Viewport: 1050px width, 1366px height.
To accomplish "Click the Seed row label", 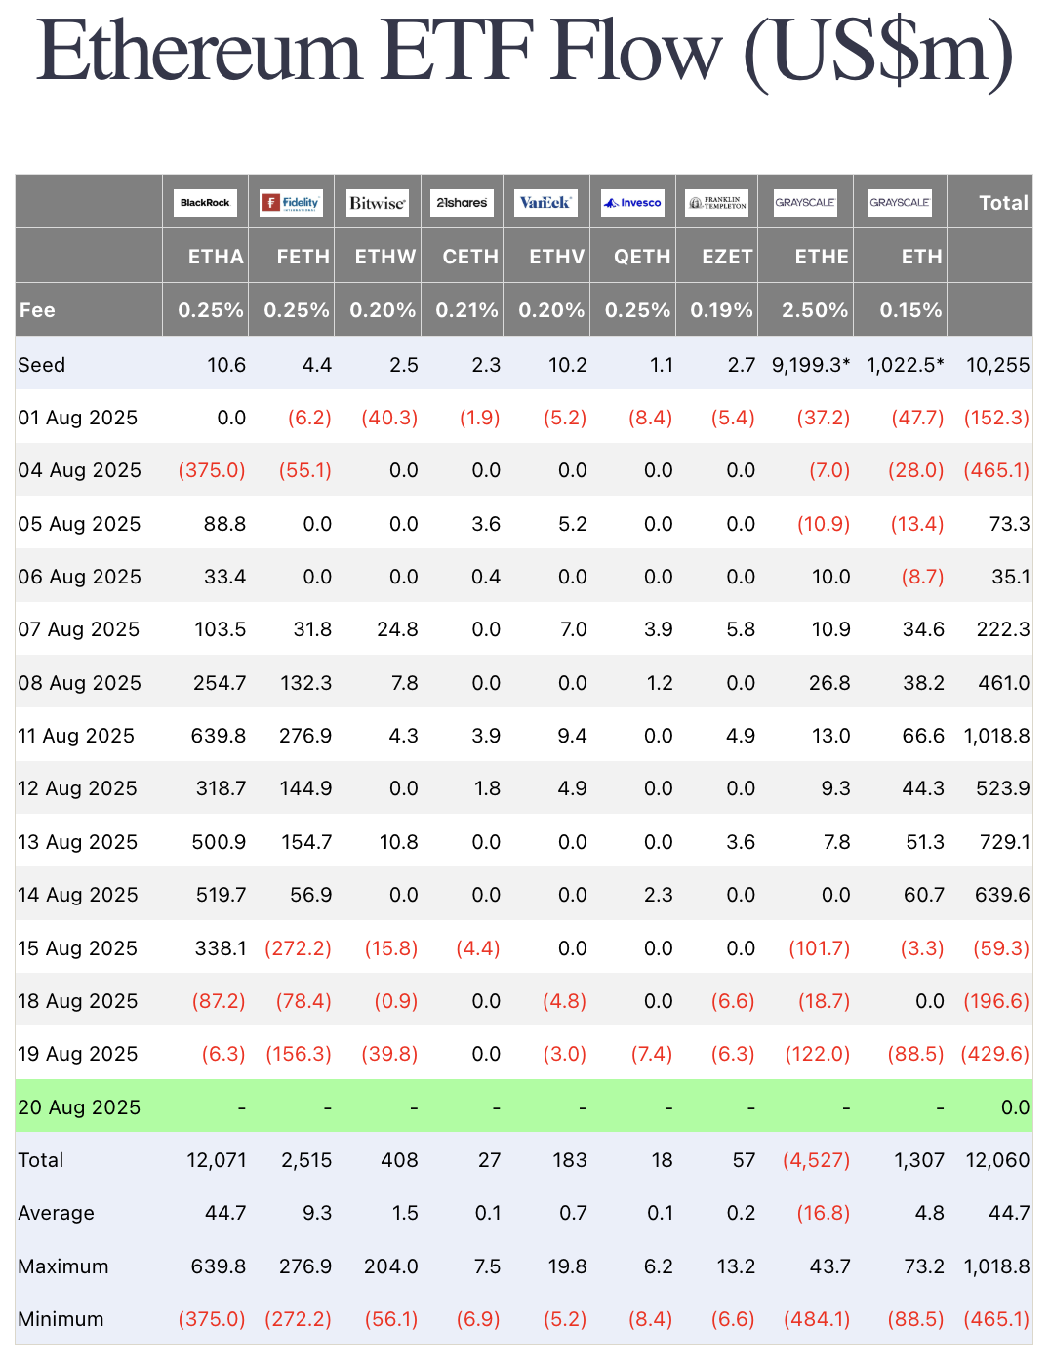I will click(x=42, y=365).
